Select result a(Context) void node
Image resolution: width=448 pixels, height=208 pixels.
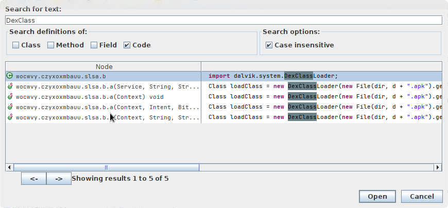104,97
